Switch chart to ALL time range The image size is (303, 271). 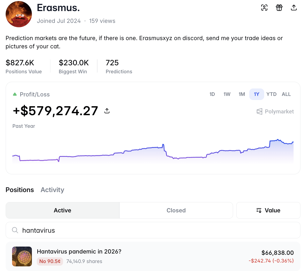(286, 94)
